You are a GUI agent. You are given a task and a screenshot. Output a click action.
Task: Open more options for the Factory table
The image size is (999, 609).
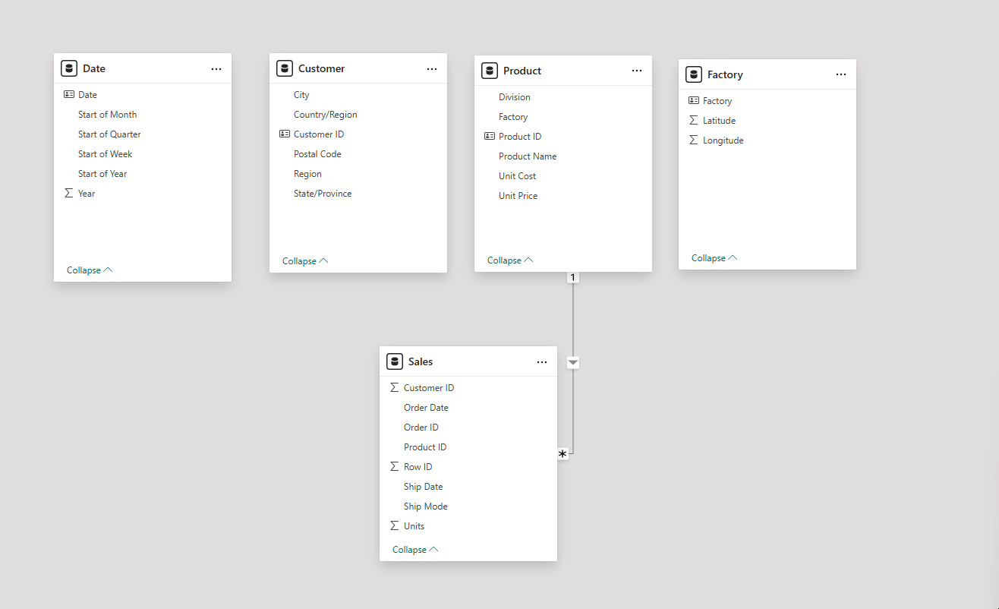coord(841,75)
